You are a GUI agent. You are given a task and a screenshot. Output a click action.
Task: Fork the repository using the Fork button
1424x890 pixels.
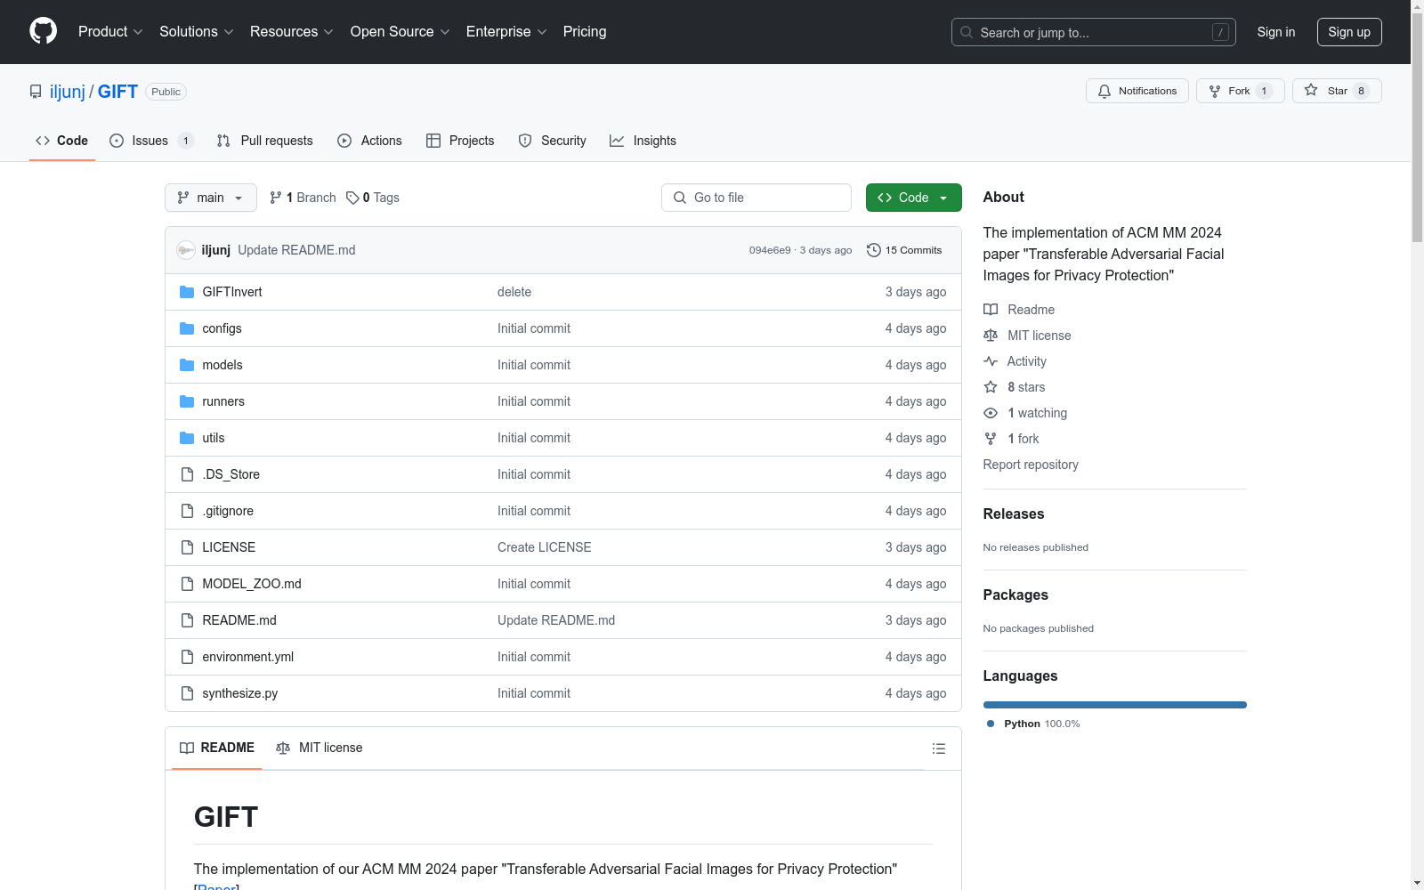[1230, 91]
